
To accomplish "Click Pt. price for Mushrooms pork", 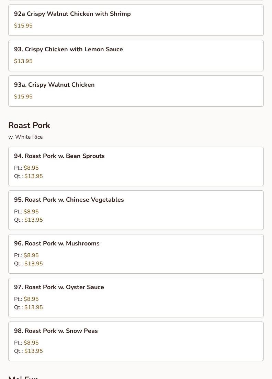I will pyautogui.click(x=26, y=255).
